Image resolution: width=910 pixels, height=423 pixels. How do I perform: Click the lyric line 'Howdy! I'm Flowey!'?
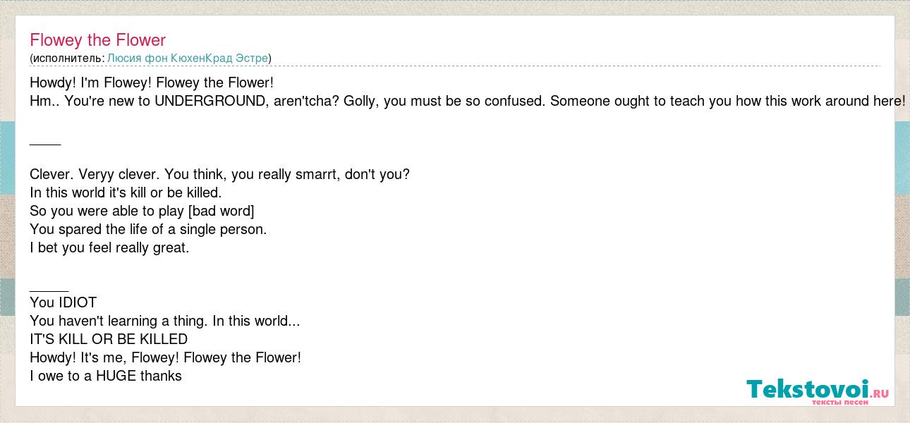152,82
